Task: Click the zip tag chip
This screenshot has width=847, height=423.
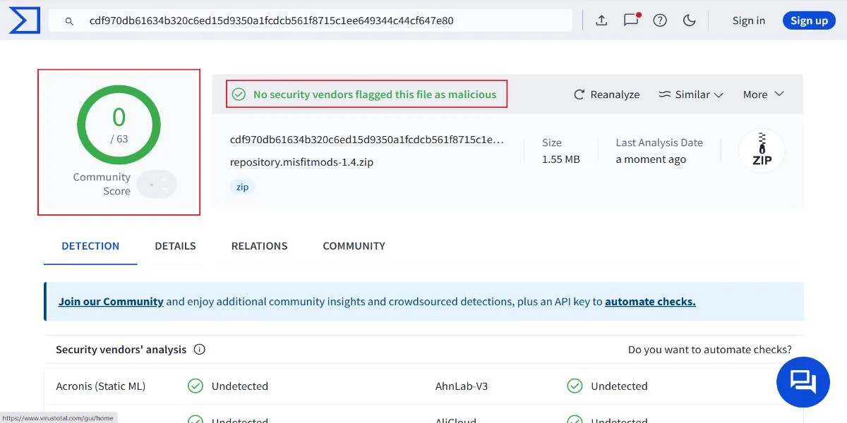Action: [x=242, y=187]
